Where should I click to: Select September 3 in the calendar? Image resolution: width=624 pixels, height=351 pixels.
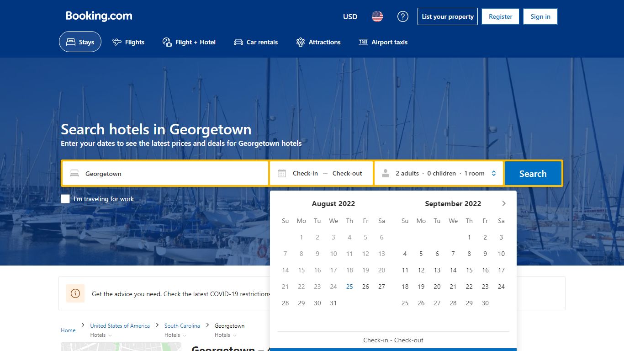501,237
